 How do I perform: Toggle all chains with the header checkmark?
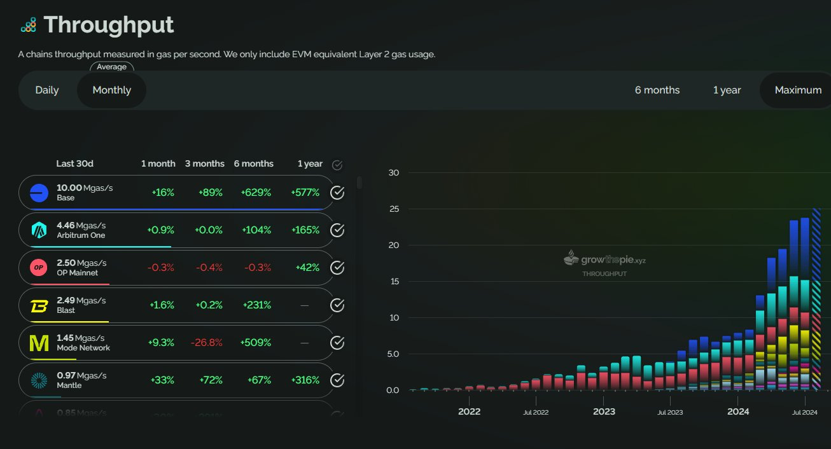[x=337, y=164]
